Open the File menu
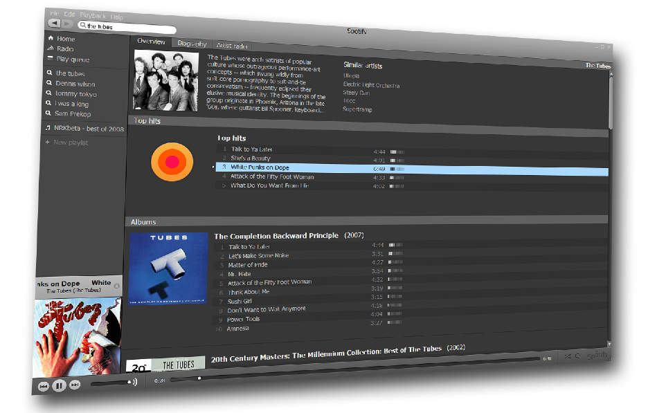The width and height of the screenshot is (657, 413). pyautogui.click(x=55, y=13)
